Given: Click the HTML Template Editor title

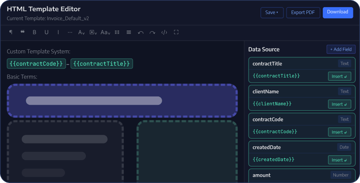Looking at the screenshot, I should (x=44, y=9).
